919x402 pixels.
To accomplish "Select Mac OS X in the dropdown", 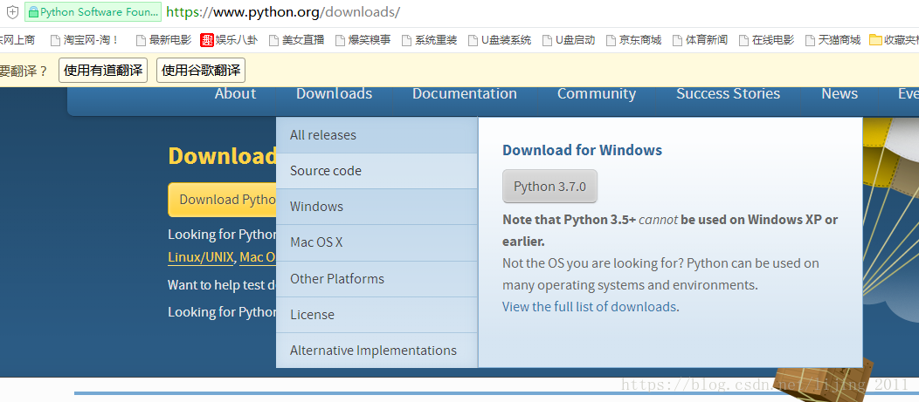I will (377, 242).
